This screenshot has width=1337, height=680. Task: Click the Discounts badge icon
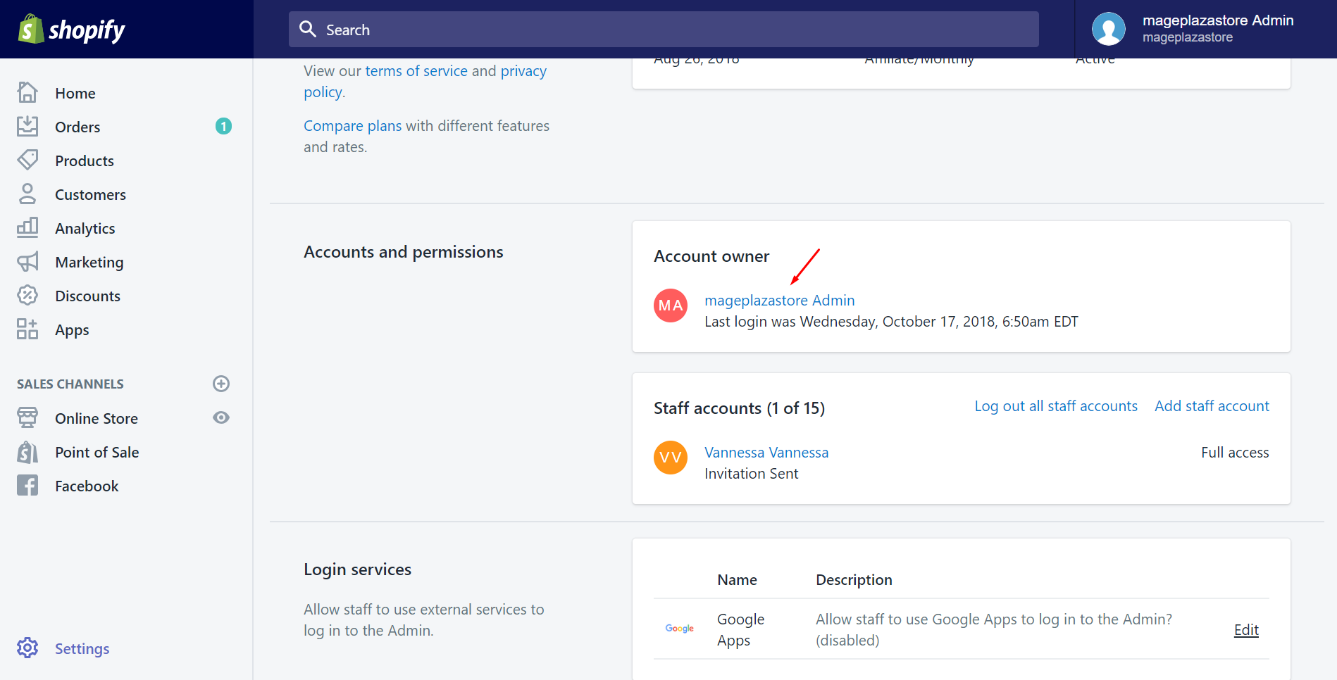[27, 295]
